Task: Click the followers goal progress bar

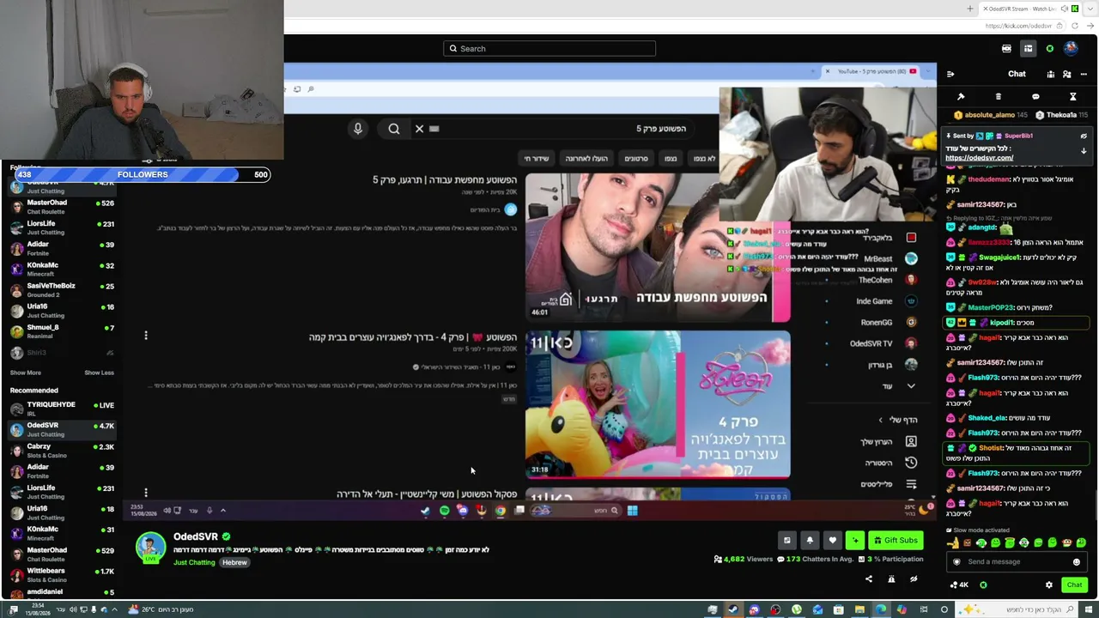Action: click(x=143, y=174)
